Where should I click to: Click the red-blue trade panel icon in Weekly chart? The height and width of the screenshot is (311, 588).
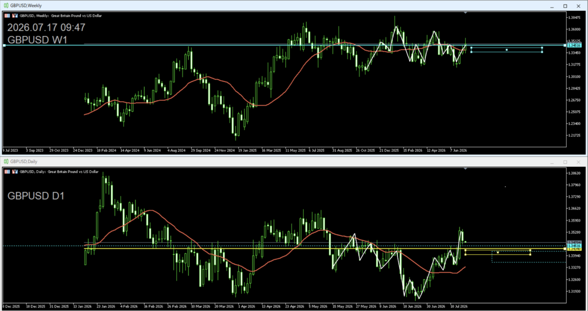click(14, 15)
